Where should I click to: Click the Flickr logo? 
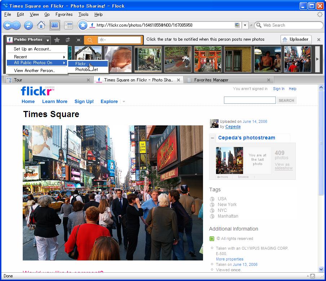tap(38, 91)
